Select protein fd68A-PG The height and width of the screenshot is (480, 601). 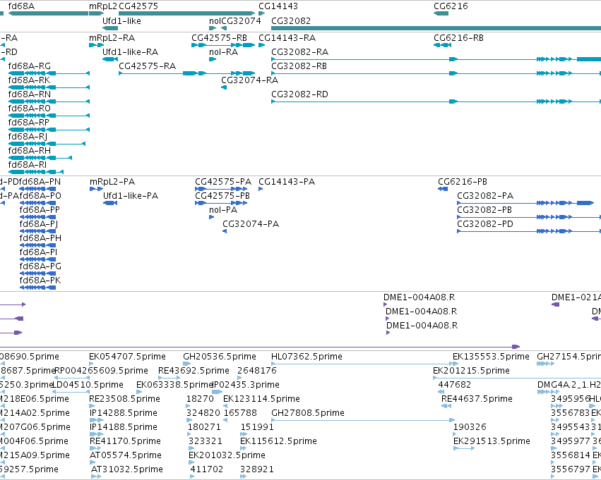(x=37, y=274)
